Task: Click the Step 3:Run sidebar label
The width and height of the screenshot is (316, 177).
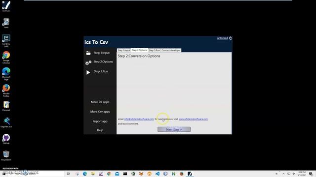Action: (101, 71)
